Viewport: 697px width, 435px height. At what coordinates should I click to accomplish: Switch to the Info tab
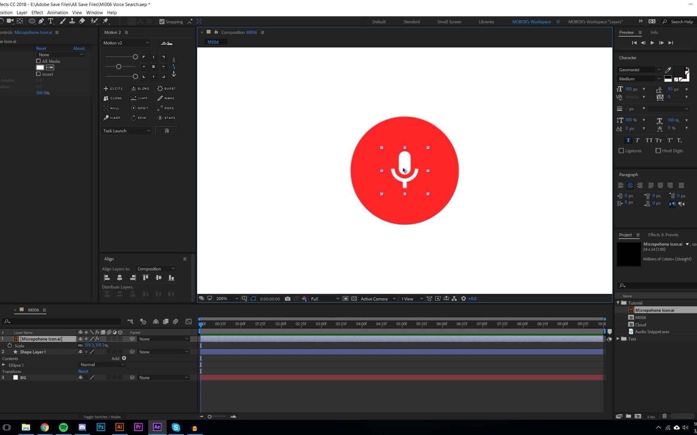[654, 32]
